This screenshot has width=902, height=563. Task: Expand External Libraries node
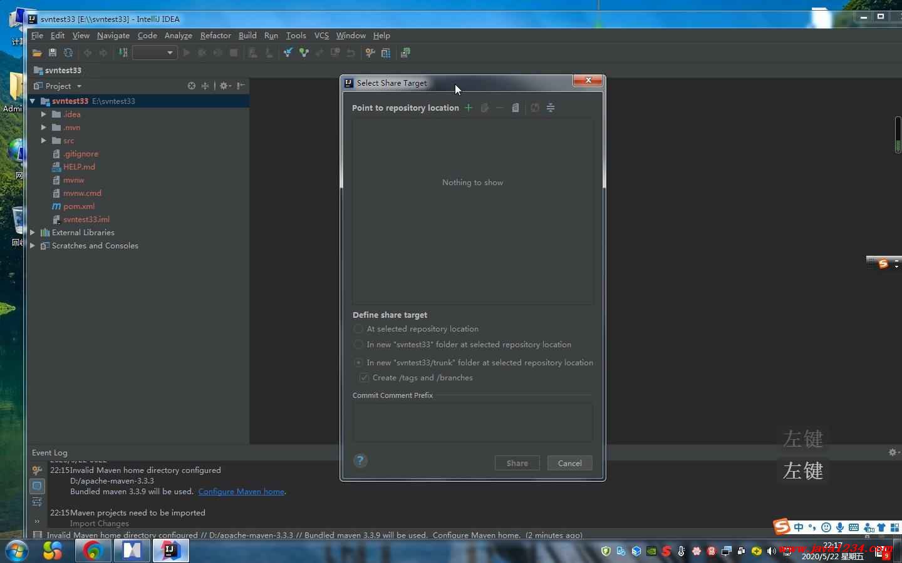point(33,233)
